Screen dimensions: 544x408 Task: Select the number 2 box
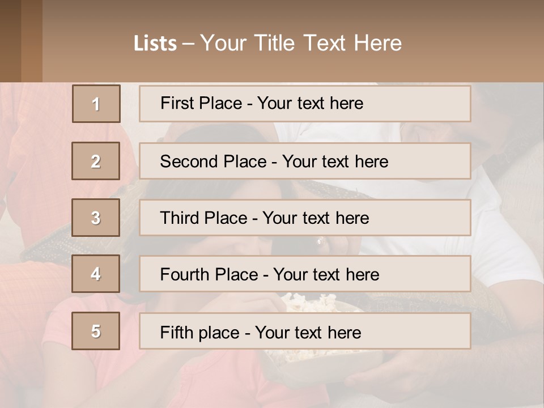[96, 161]
